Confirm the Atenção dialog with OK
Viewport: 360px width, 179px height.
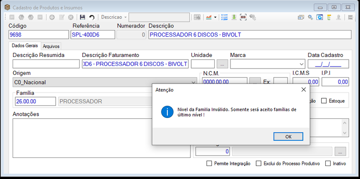pyautogui.click(x=288, y=137)
